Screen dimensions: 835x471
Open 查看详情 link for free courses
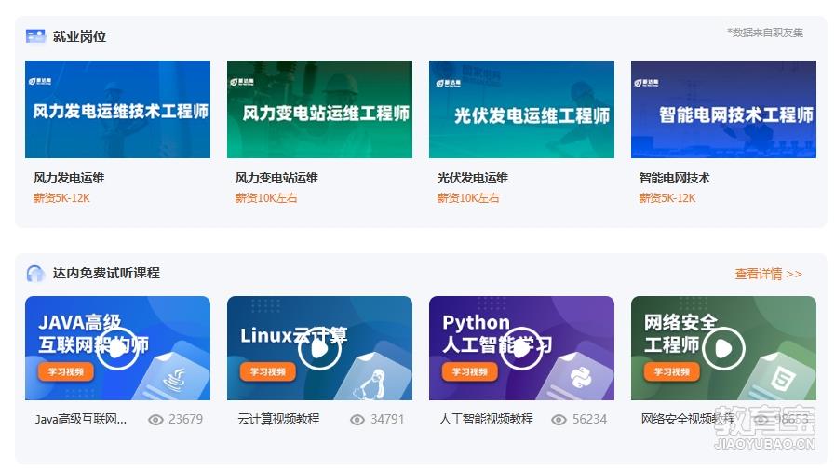click(x=768, y=274)
